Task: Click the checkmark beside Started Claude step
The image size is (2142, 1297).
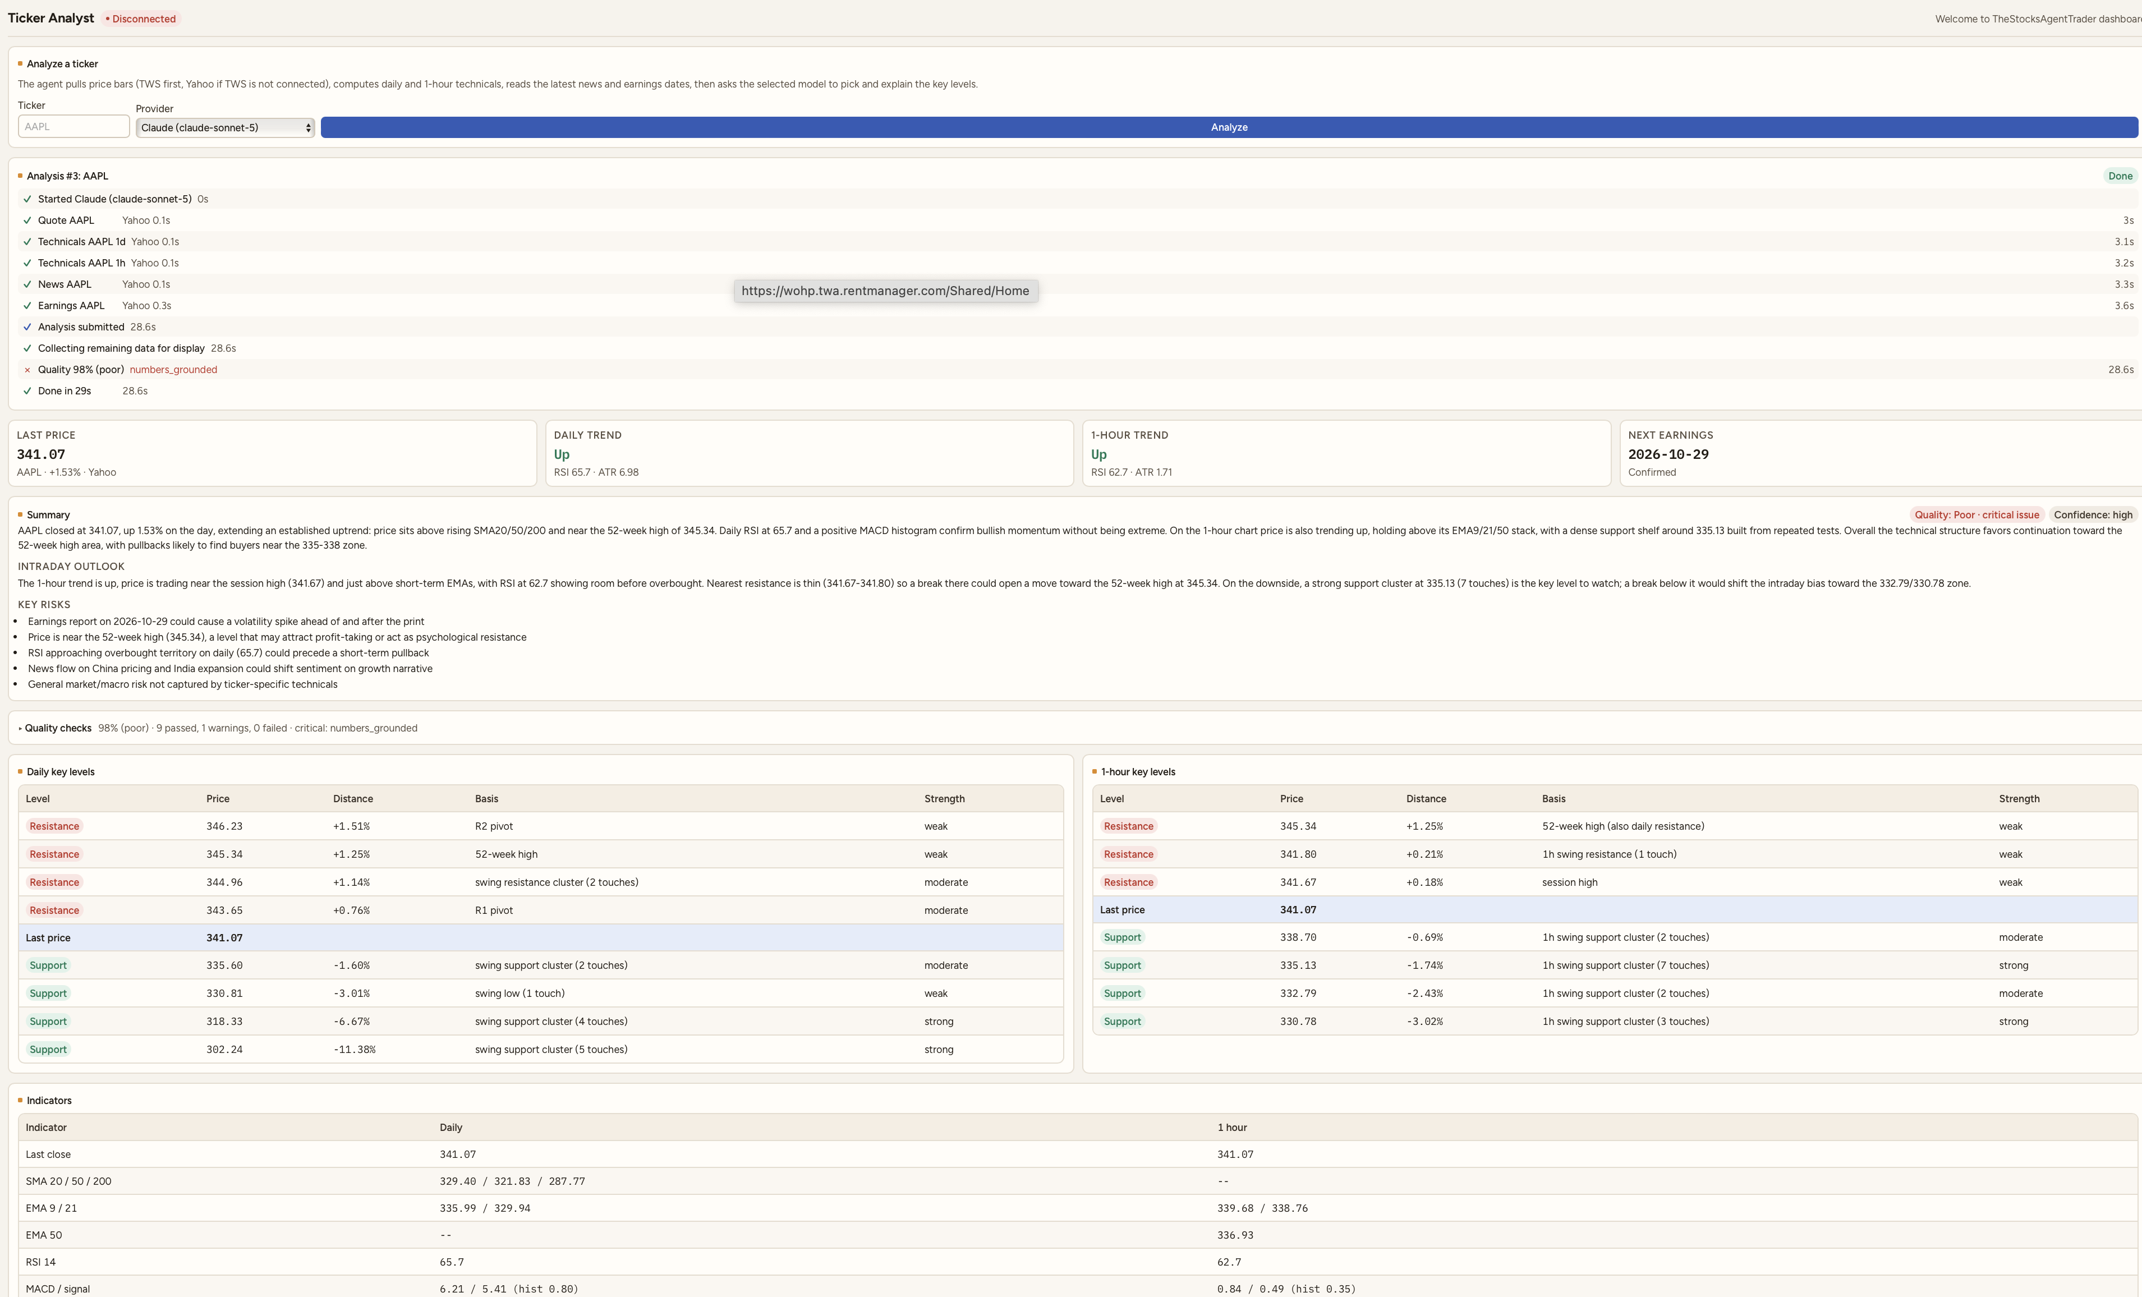Action: [27, 199]
